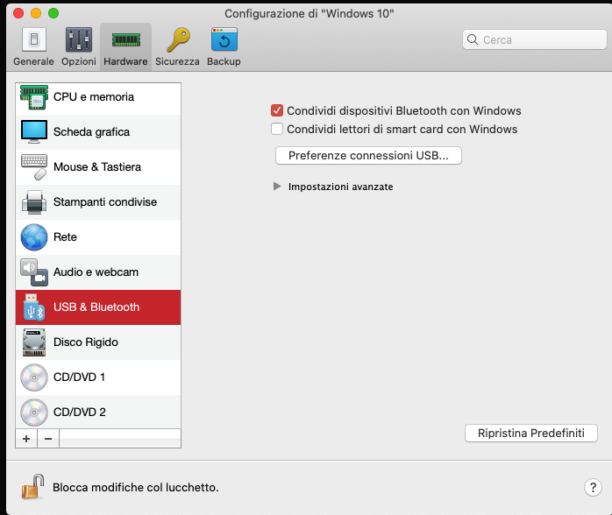This screenshot has height=515, width=612.
Task: Select CD/DVD 2 list entry
Action: (x=98, y=412)
